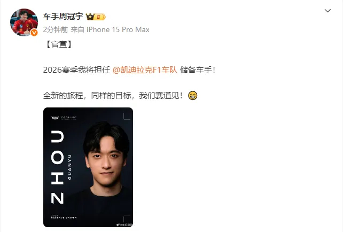Click the Weibo watermark on the poster corner
Screen dimensions: 343x232
pyautogui.click(x=124, y=225)
